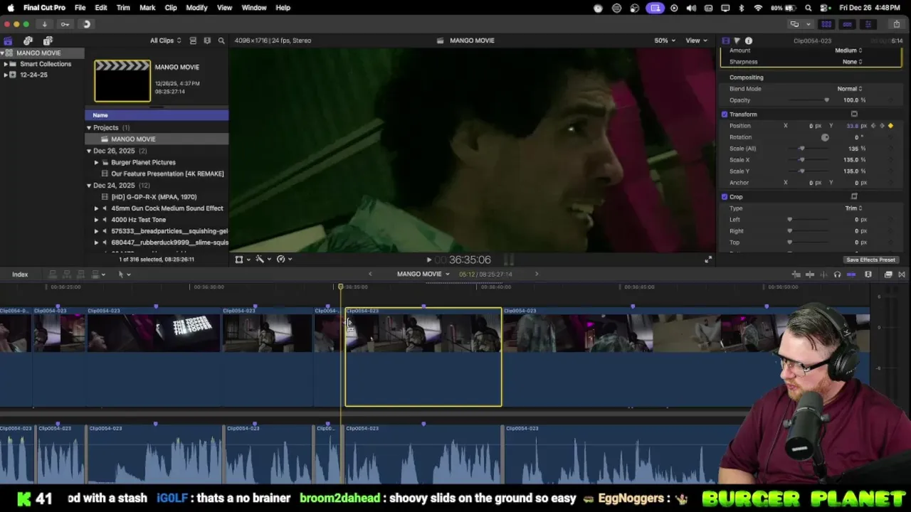The image size is (911, 512).
Task: Click the Share export button
Action: pyautogui.click(x=896, y=24)
